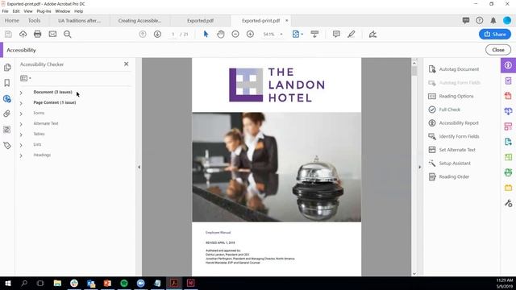Screen dimensions: 516x290
Task: Zoom in with plus icon
Action: point(250,34)
